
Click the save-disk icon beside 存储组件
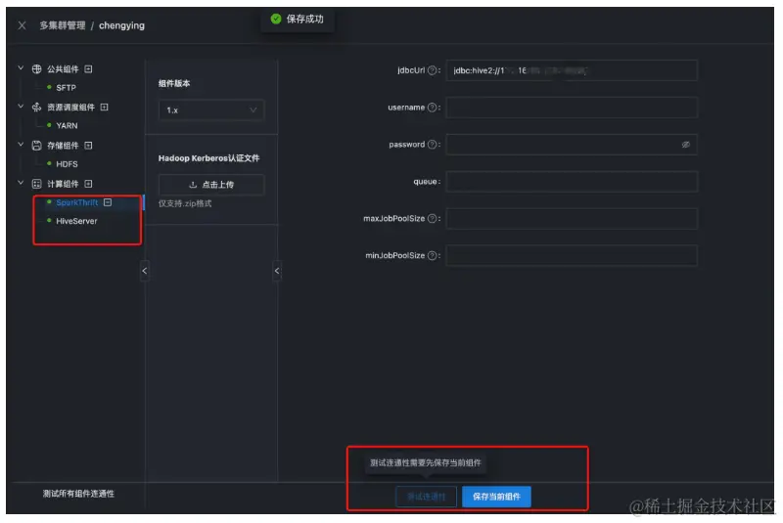click(36, 146)
